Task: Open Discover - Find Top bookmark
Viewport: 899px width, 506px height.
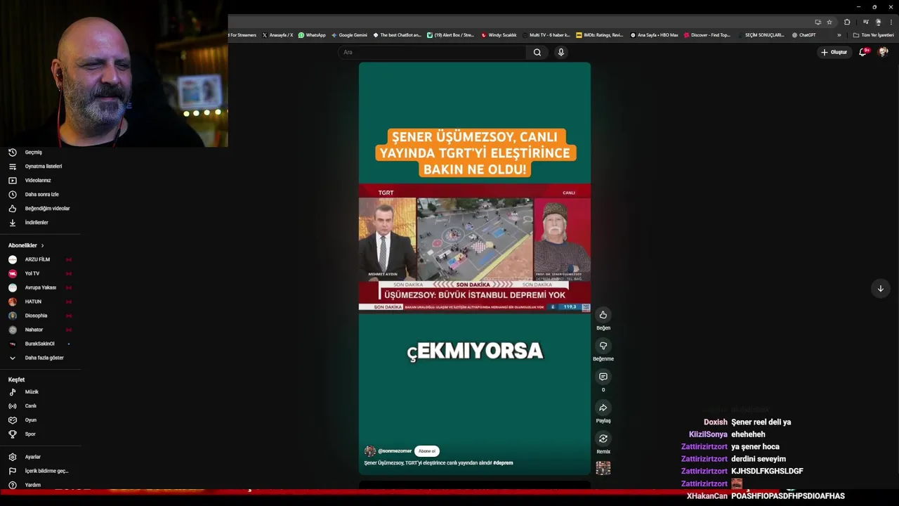Action: point(707,35)
